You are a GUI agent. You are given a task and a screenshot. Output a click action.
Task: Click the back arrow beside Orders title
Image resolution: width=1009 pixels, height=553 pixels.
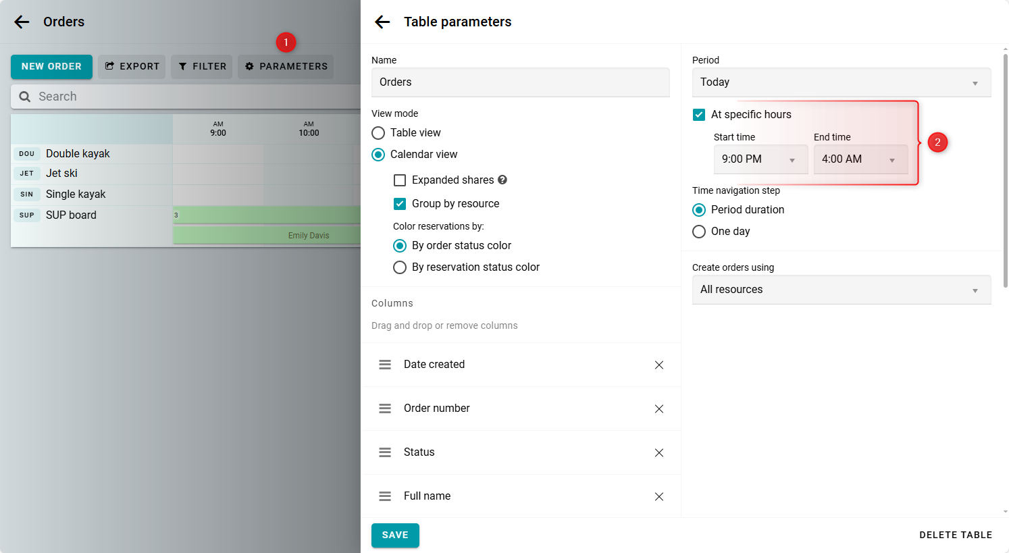coord(22,22)
